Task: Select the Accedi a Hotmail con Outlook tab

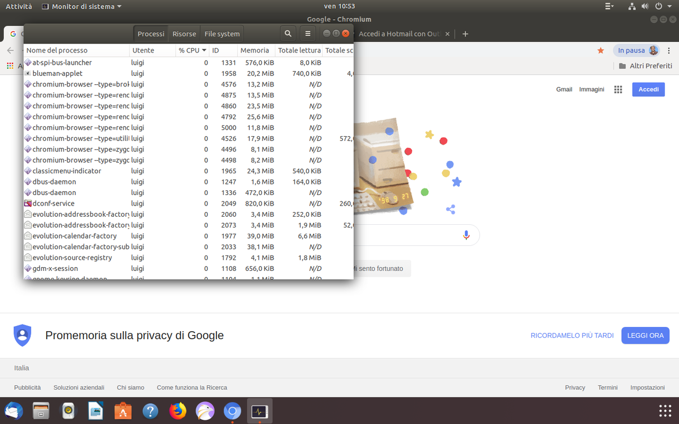Action: click(x=399, y=33)
